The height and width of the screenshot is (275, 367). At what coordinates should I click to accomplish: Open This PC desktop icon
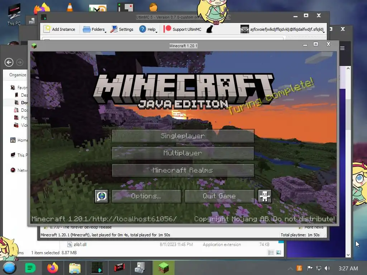coord(14,14)
